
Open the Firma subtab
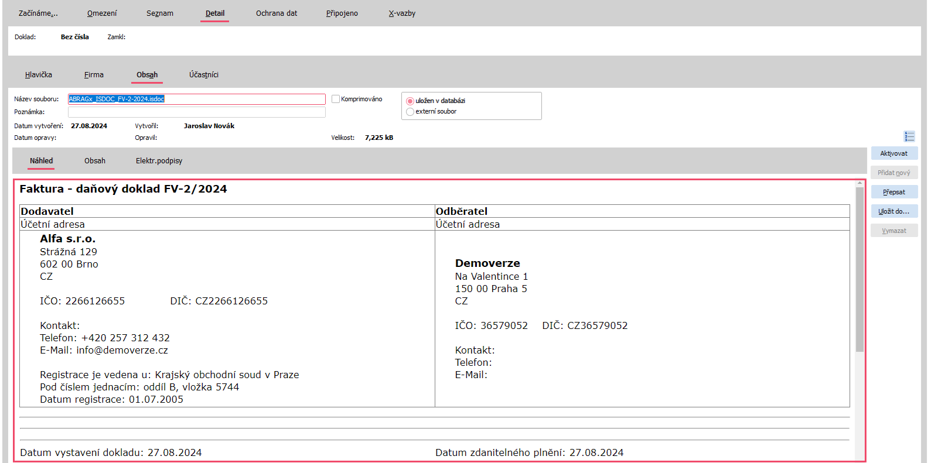[x=94, y=75]
